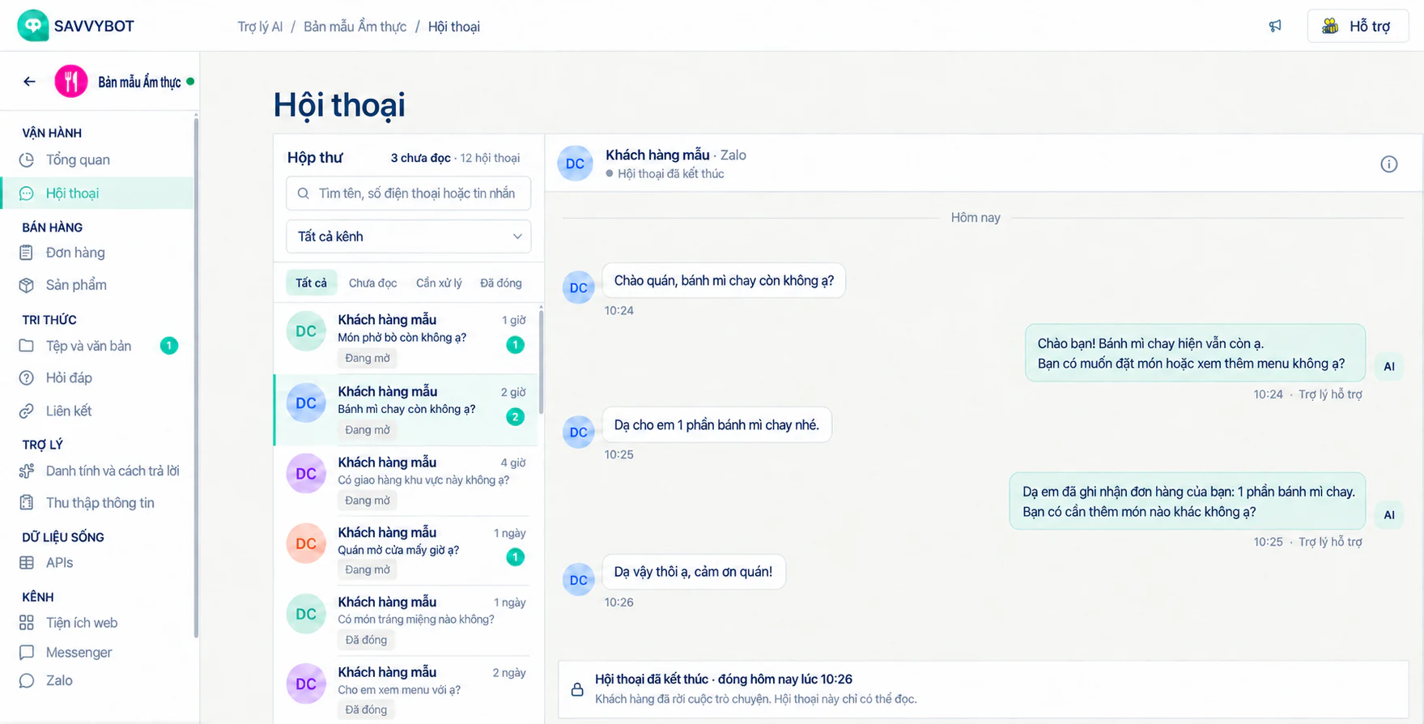
Task: Select Hội thoại in the sidebar
Action: pyautogui.click(x=97, y=194)
